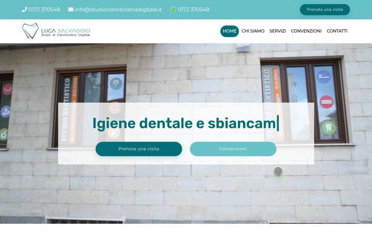Click the tooth logo of Luca Salvaggio

pos(30,31)
